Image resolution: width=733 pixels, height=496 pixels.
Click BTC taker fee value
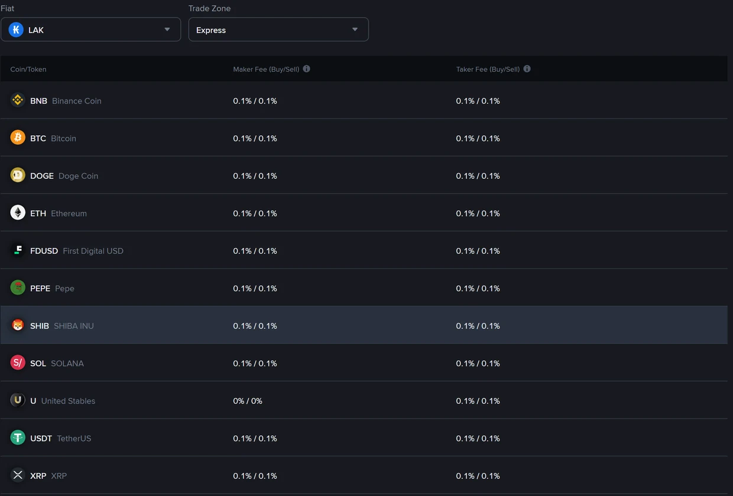478,139
